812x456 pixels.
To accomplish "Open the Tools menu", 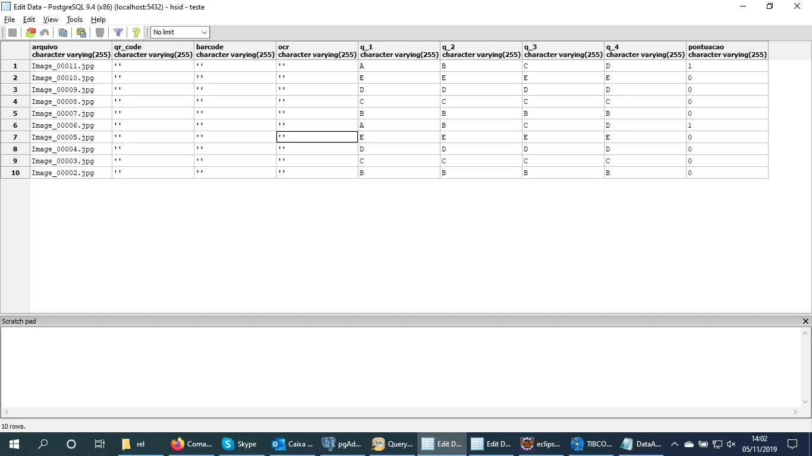I will pos(74,20).
